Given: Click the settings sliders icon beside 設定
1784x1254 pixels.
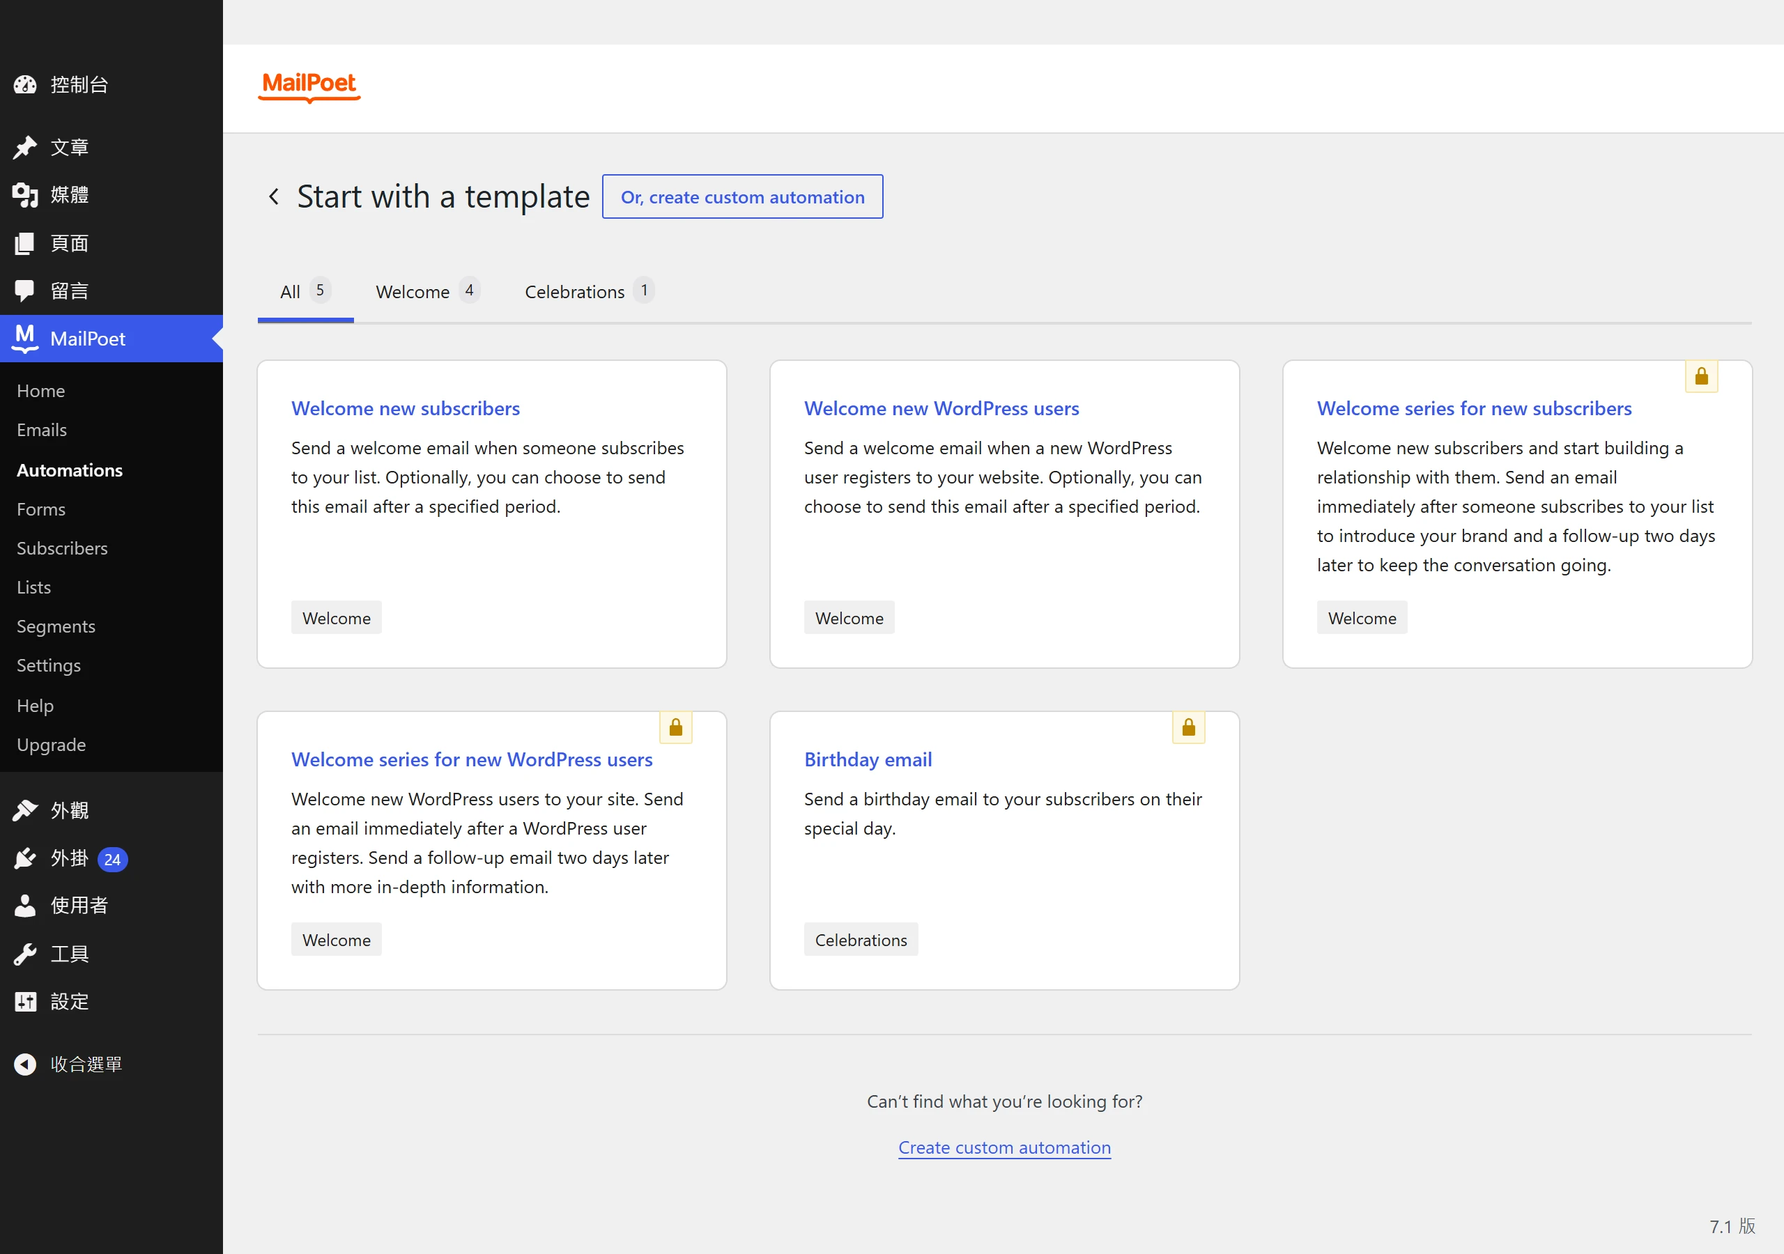Looking at the screenshot, I should (25, 1002).
